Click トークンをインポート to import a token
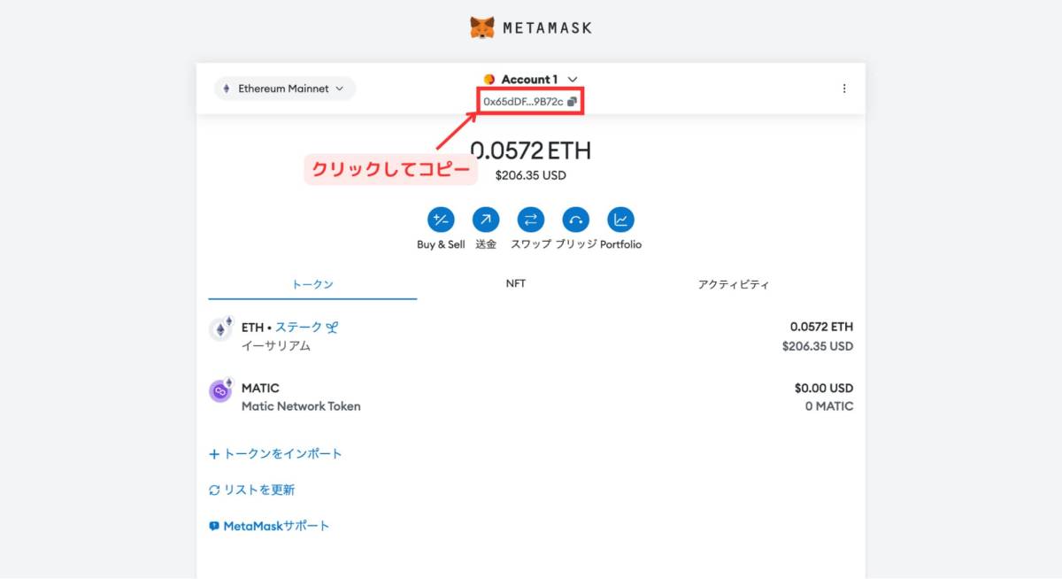The width and height of the screenshot is (1062, 579). pos(278,453)
